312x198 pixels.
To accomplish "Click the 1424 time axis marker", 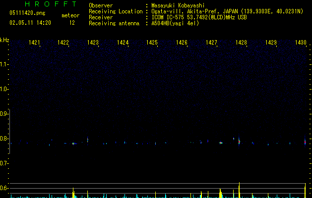I will (123, 43).
